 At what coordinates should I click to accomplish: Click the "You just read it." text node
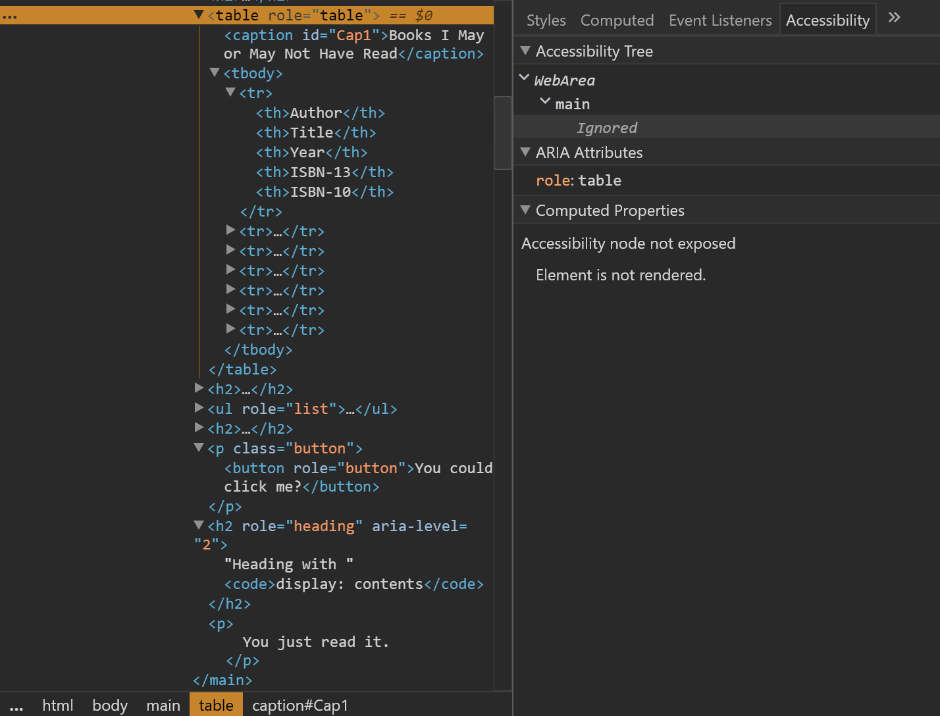click(316, 642)
